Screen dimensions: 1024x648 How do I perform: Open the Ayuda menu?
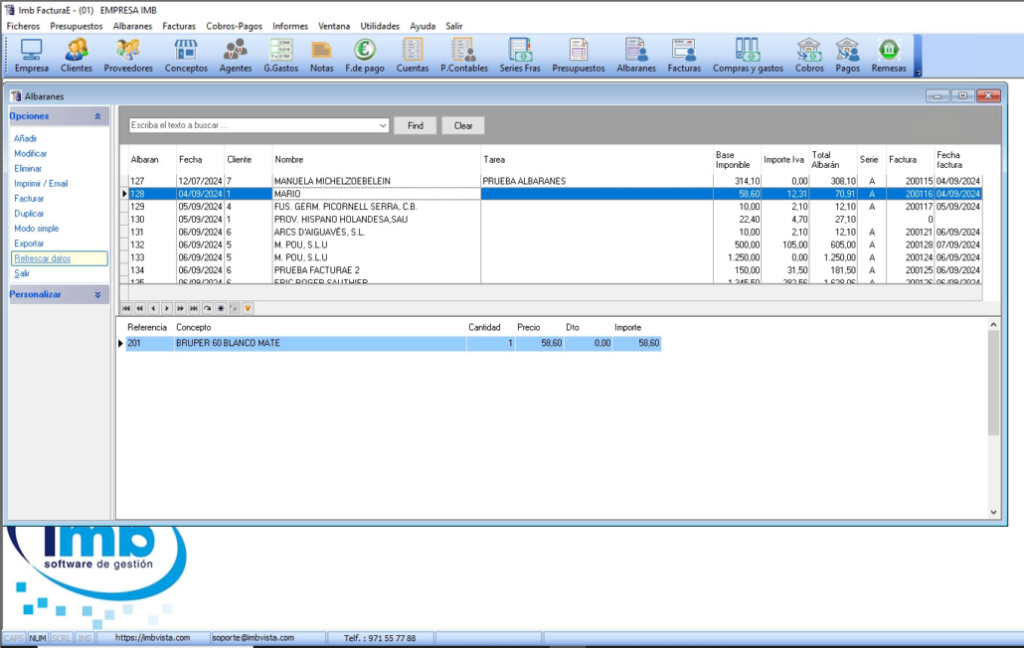pos(422,26)
